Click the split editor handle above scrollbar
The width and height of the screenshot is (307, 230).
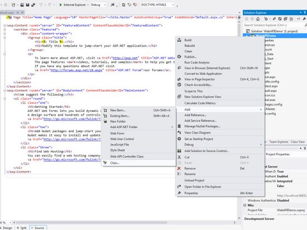click(x=239, y=17)
